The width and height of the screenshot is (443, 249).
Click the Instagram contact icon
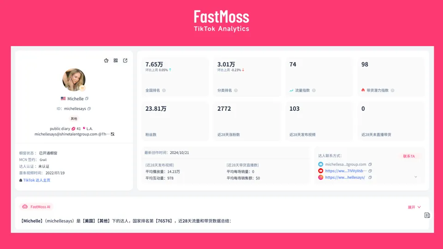[321, 177]
